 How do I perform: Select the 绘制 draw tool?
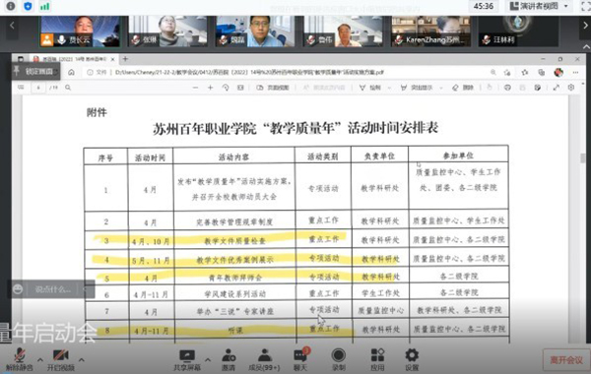point(370,88)
